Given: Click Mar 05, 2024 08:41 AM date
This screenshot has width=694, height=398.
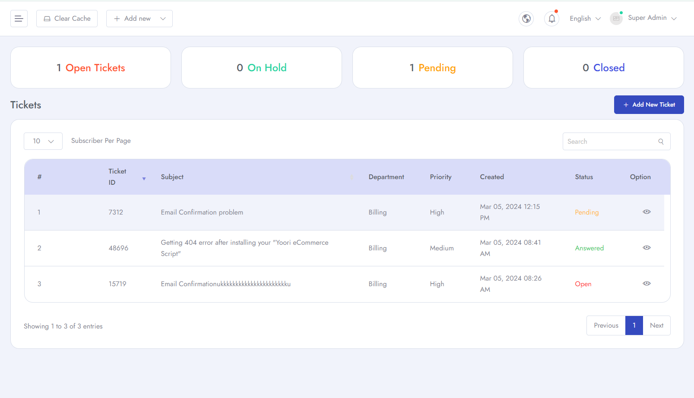Looking at the screenshot, I should point(510,248).
